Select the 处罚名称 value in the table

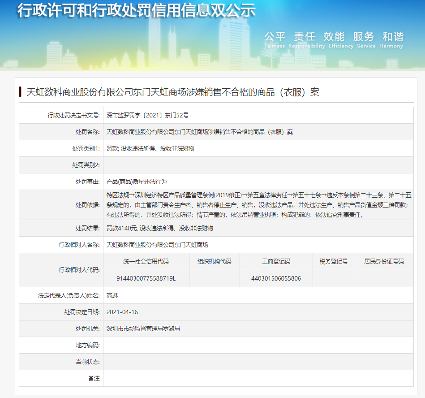[199, 132]
